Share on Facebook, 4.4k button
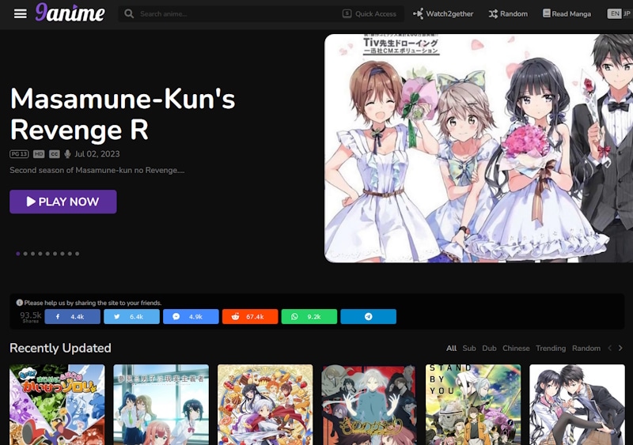 [x=72, y=317]
